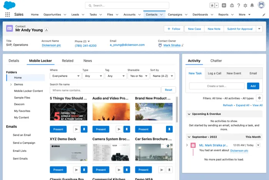Viewport: 269px width, 180px height.
Task: Click the Salesforce cloud logo
Action: point(10,5)
